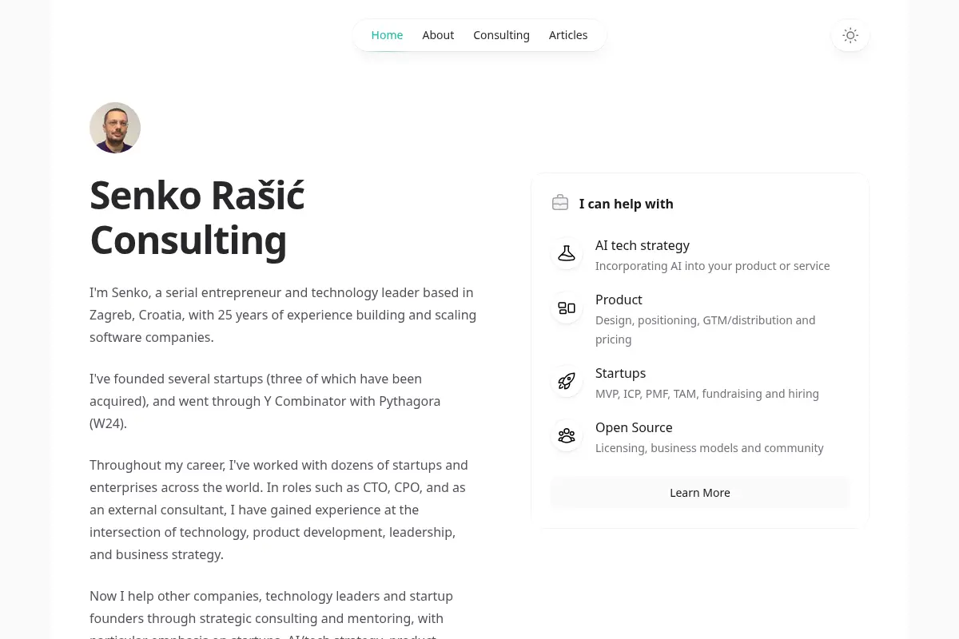Image resolution: width=959 pixels, height=639 pixels.
Task: Select the Open Source heading text
Action: (634, 427)
